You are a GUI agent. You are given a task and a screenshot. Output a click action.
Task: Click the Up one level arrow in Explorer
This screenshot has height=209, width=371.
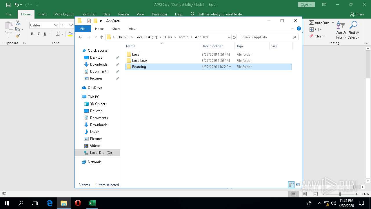click(102, 37)
